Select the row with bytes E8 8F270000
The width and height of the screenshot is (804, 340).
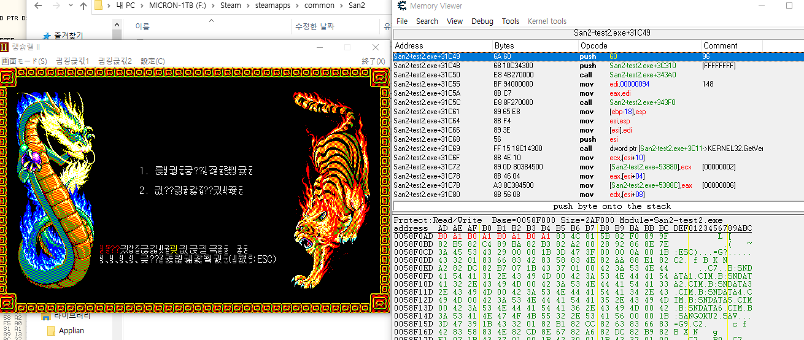[598, 102]
